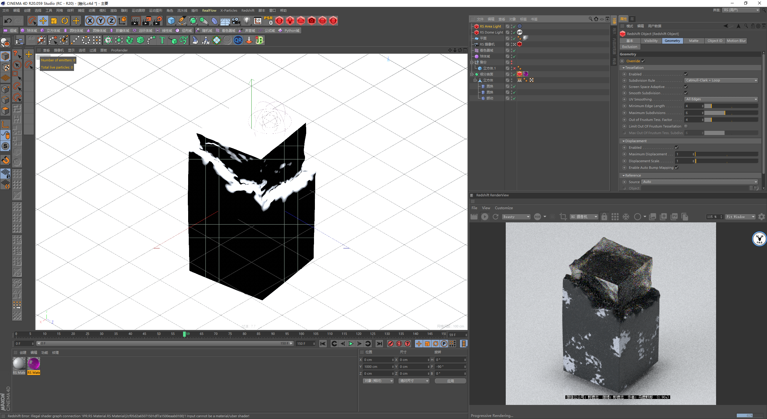Switch to the Visibility tab
This screenshot has height=419, width=767.
(651, 41)
